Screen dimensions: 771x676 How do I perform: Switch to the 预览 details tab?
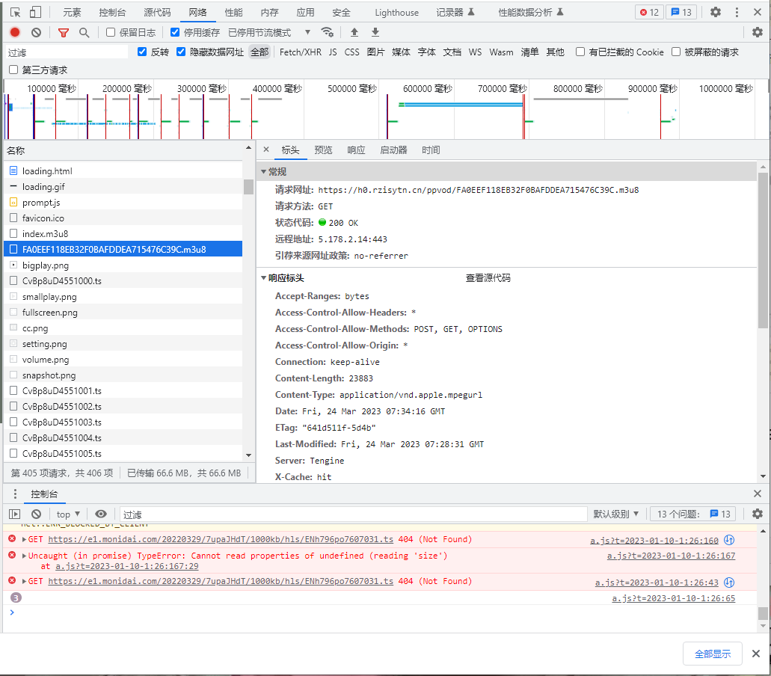click(323, 150)
